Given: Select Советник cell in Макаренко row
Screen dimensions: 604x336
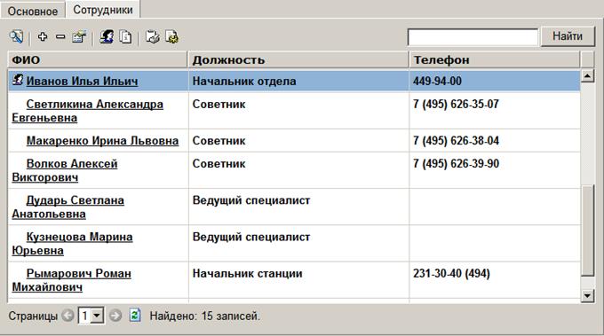Looking at the screenshot, I should coord(298,141).
